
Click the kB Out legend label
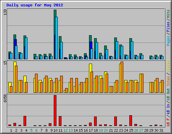point(168,94)
